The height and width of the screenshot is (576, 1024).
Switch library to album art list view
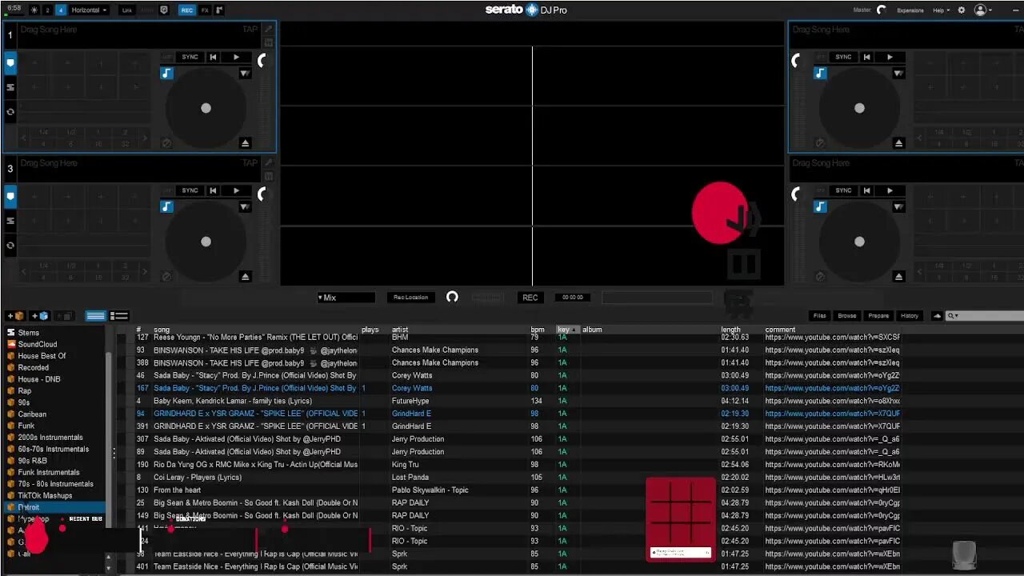[119, 316]
